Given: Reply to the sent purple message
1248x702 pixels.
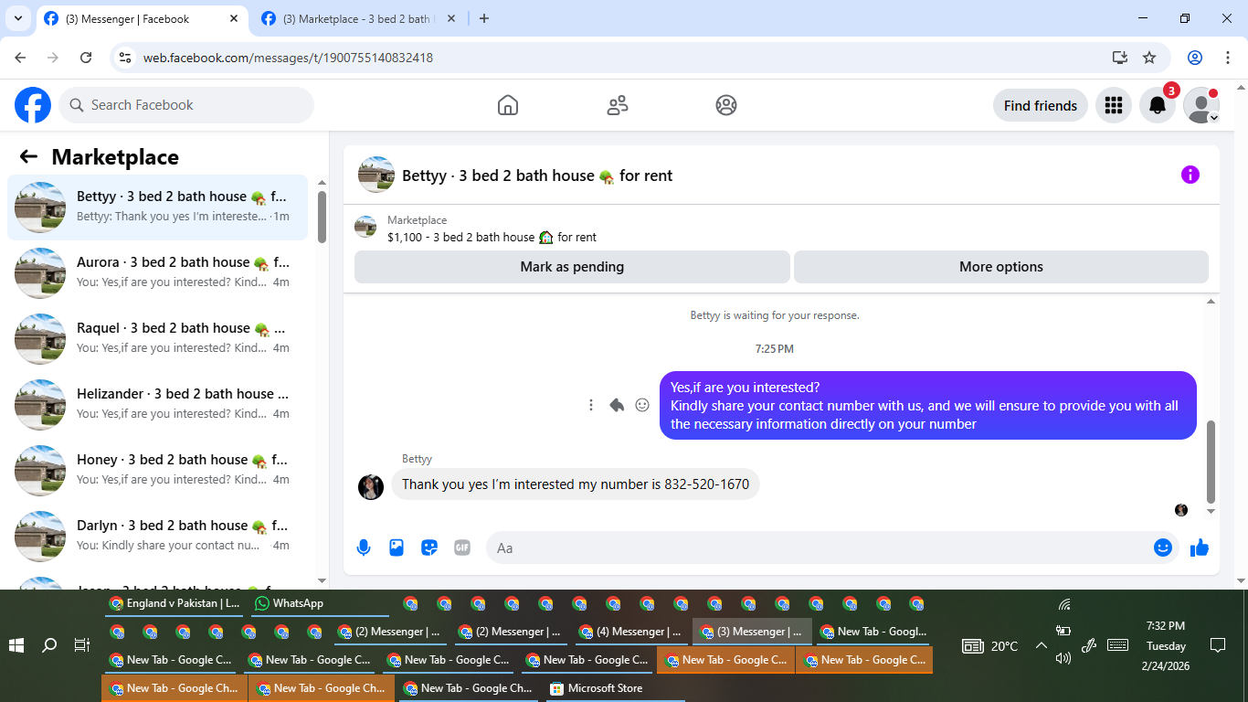Looking at the screenshot, I should click(617, 405).
